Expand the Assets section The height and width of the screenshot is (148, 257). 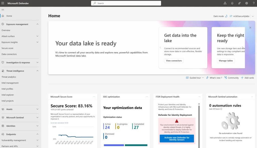37,109
